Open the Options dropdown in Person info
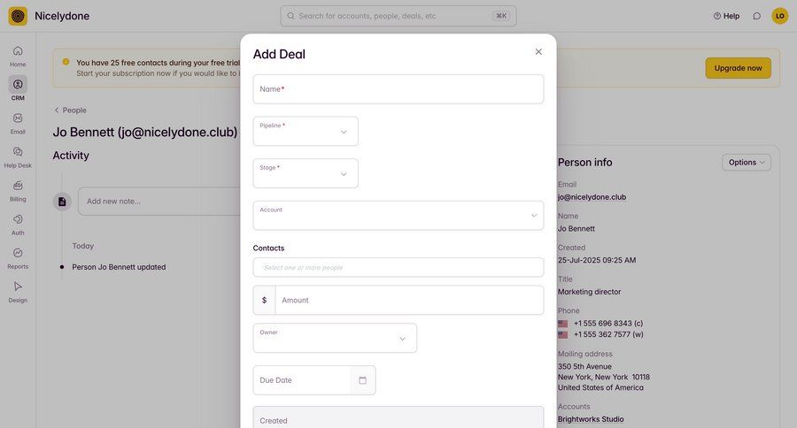 click(x=747, y=163)
